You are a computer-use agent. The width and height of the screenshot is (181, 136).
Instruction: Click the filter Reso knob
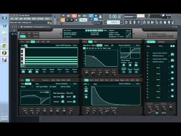point(100,73)
